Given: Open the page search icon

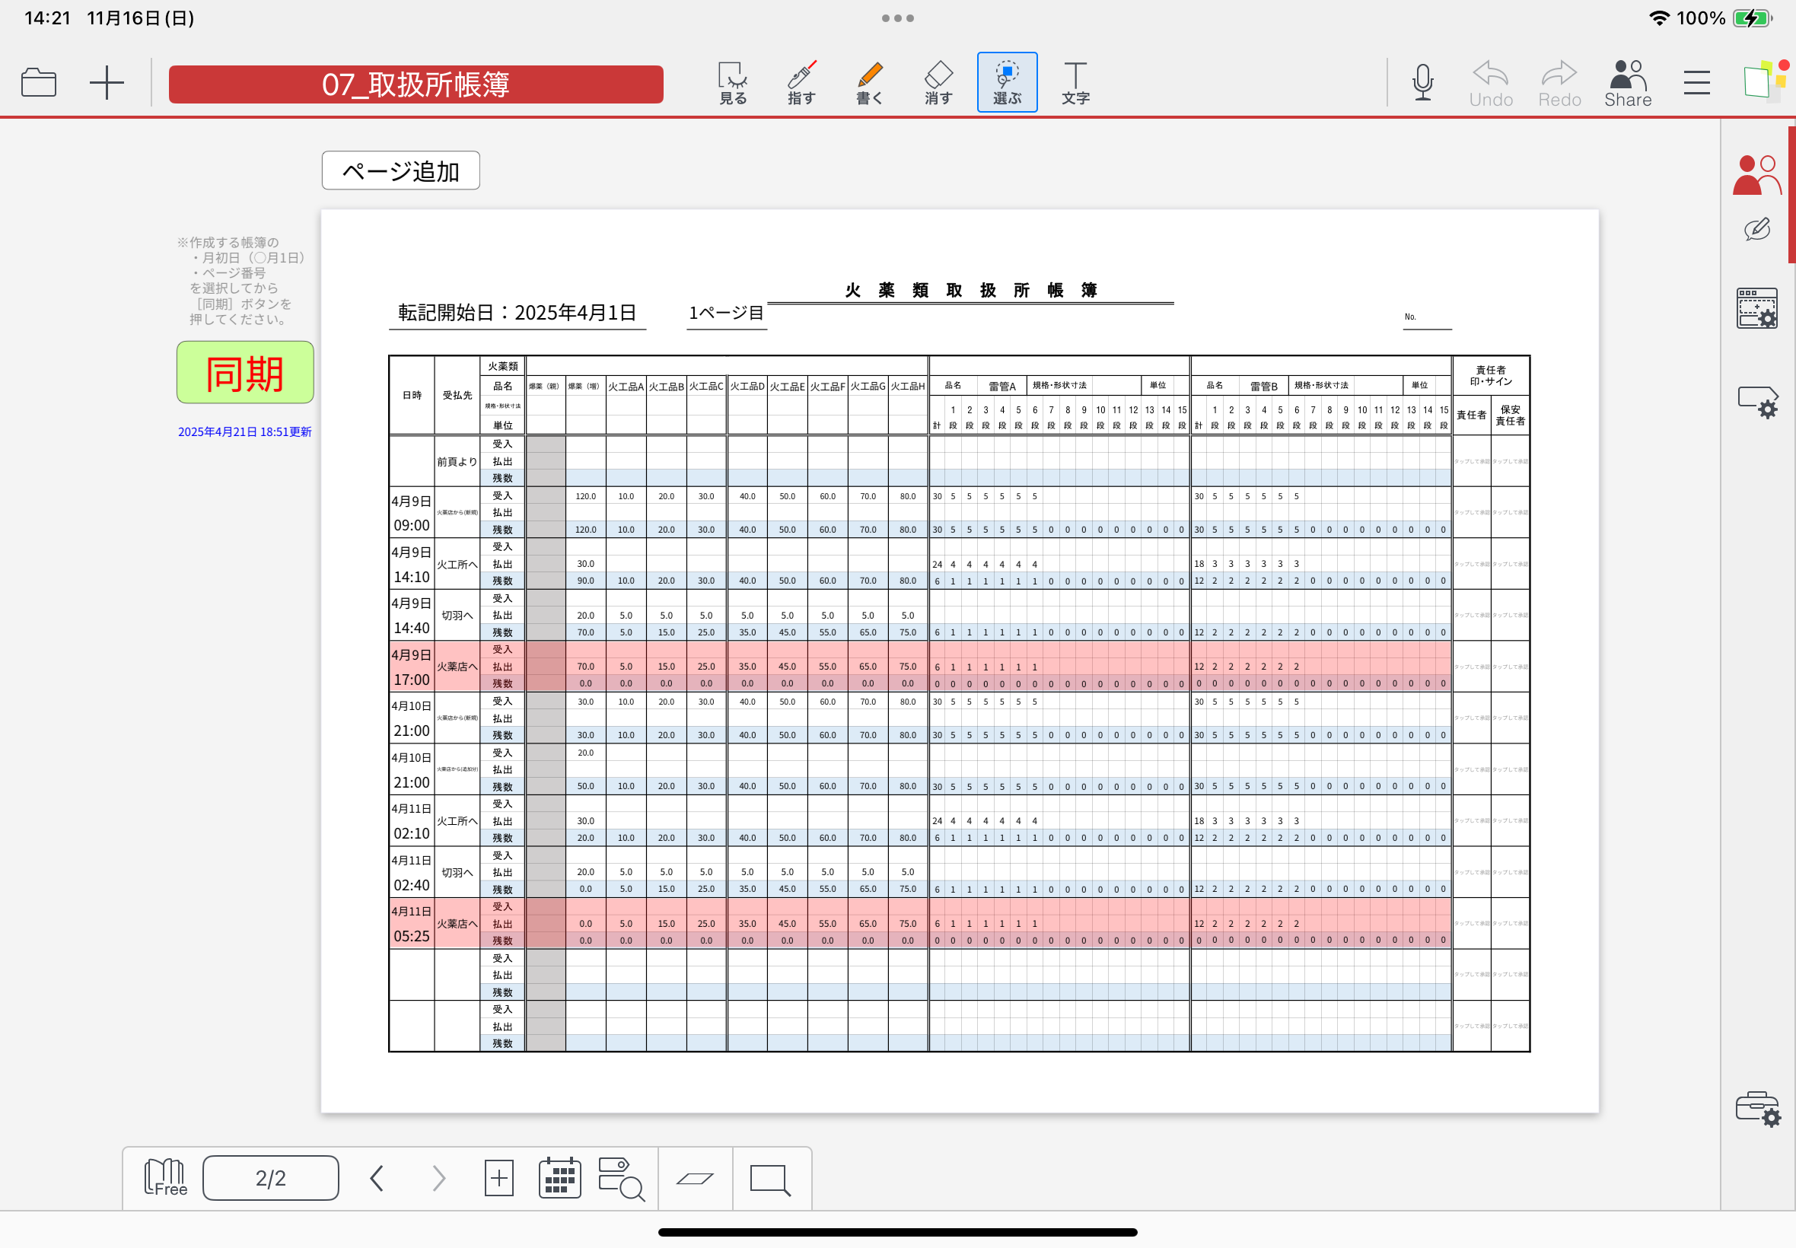Looking at the screenshot, I should click(621, 1178).
